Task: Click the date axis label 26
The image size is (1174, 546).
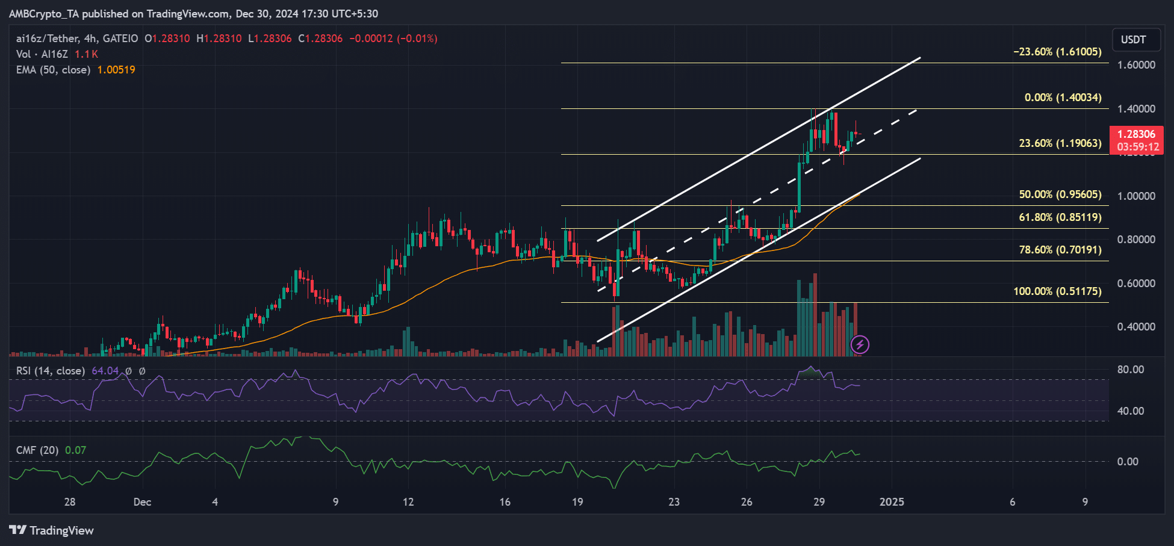Action: 747,502
